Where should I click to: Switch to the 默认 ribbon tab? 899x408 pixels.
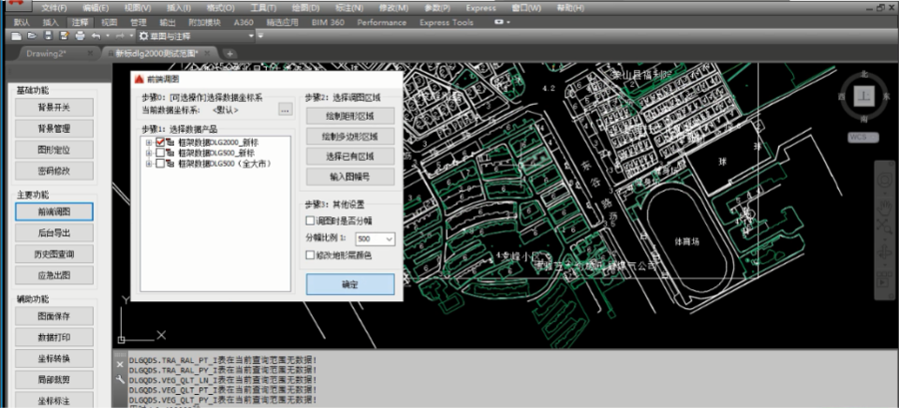pos(22,22)
